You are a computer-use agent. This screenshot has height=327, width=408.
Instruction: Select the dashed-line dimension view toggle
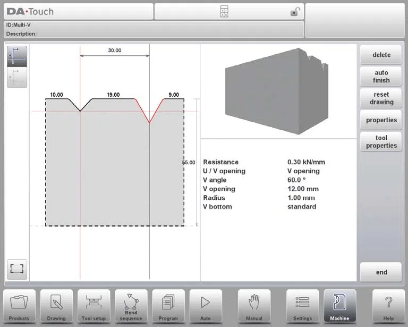click(x=17, y=77)
